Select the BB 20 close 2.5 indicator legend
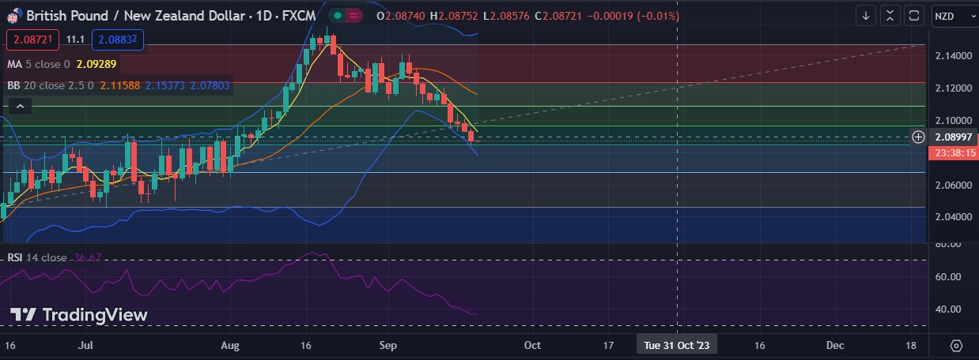979x360 pixels. [x=51, y=85]
